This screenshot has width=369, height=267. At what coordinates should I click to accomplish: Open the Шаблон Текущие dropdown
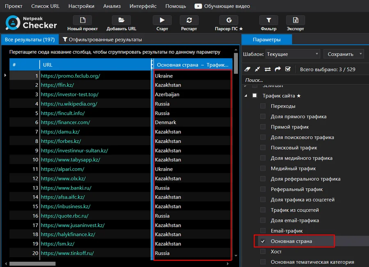[x=293, y=54]
